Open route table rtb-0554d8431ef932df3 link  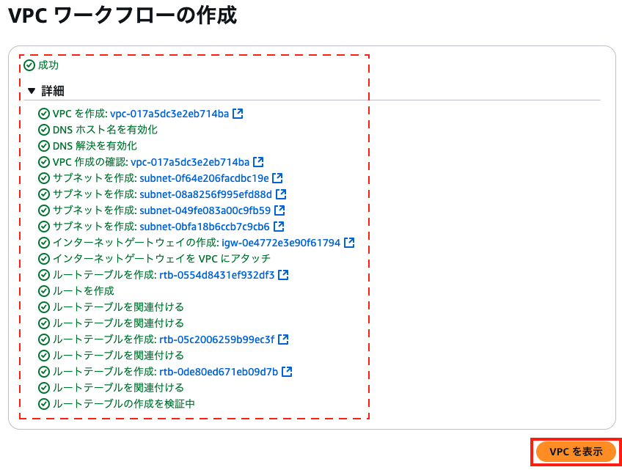coord(217,275)
